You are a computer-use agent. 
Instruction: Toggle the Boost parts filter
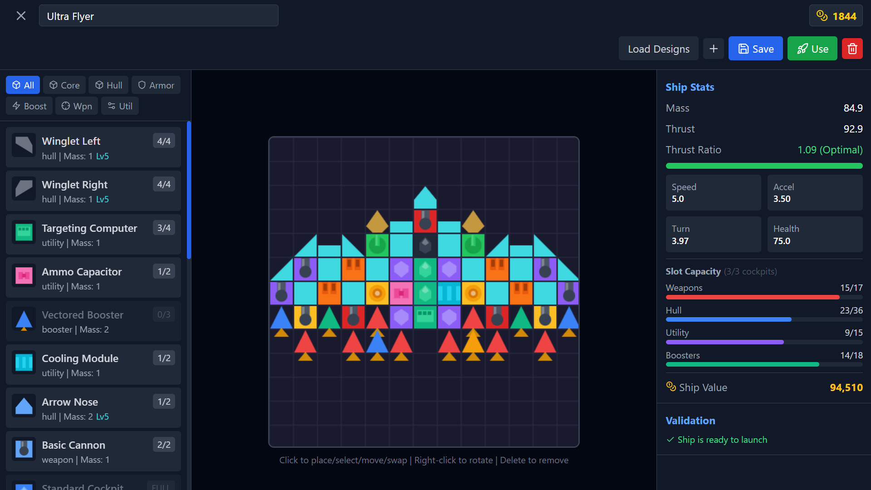coord(29,106)
